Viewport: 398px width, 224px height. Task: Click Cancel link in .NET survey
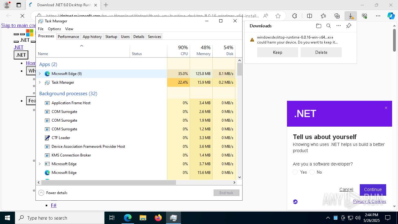coord(346,189)
